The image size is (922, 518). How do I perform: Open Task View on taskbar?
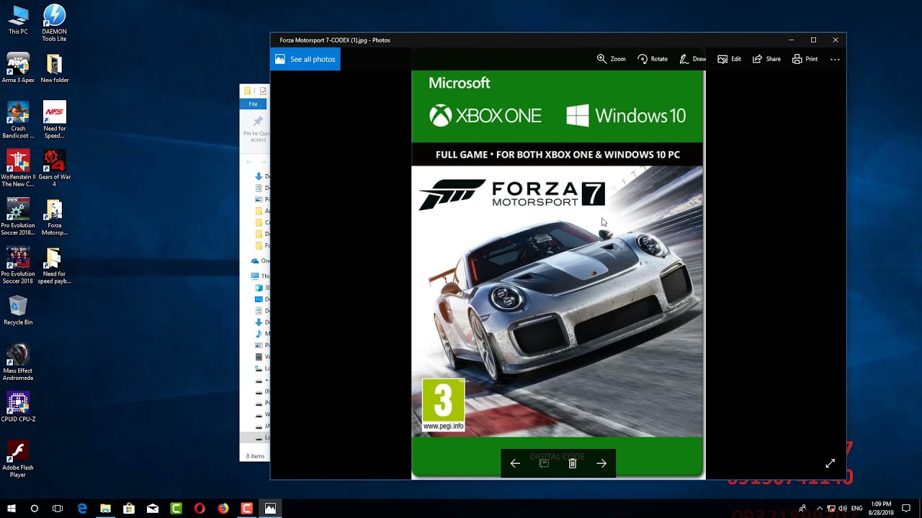[x=58, y=509]
